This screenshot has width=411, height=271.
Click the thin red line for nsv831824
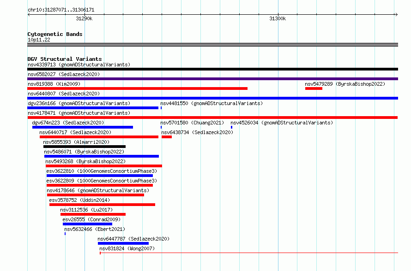click(249, 253)
